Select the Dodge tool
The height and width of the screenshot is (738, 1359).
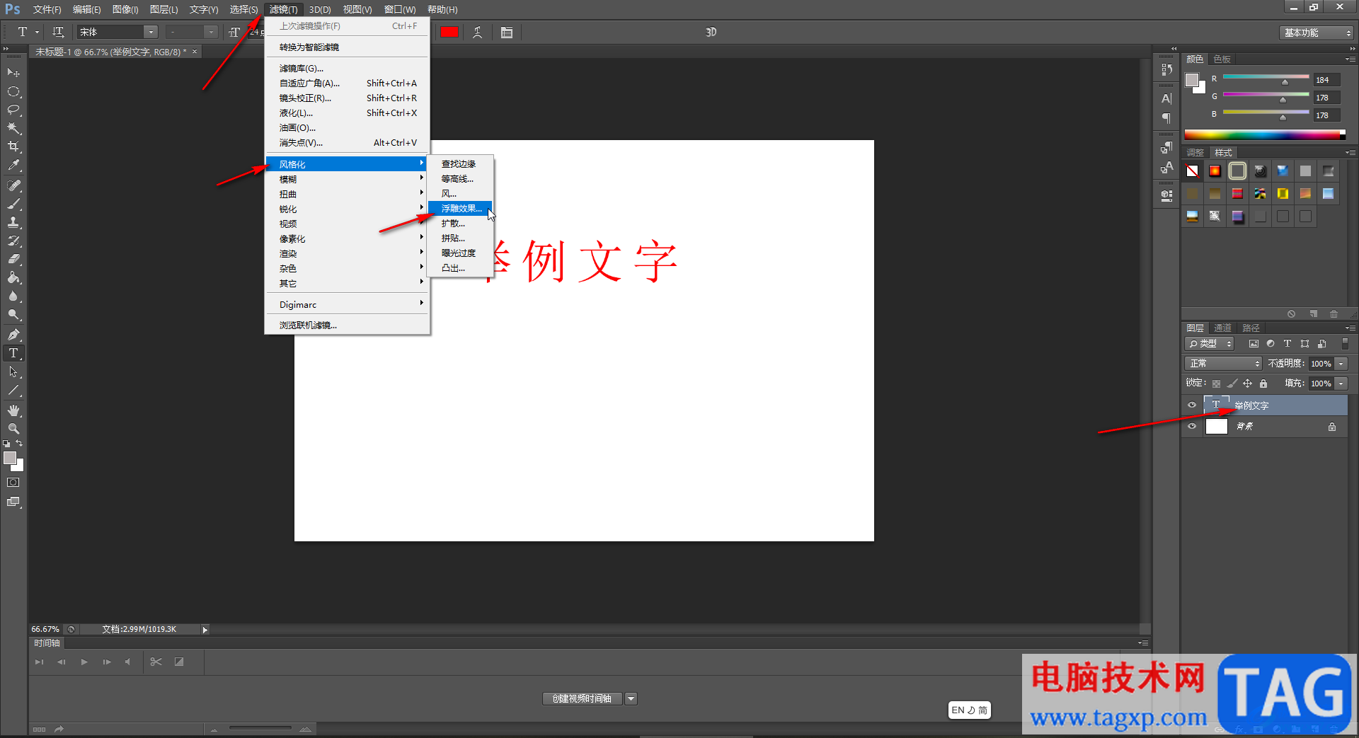13,314
